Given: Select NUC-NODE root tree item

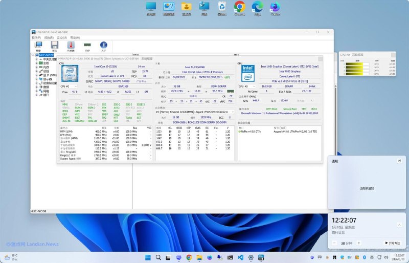Looking at the screenshot, I should [x=46, y=55].
